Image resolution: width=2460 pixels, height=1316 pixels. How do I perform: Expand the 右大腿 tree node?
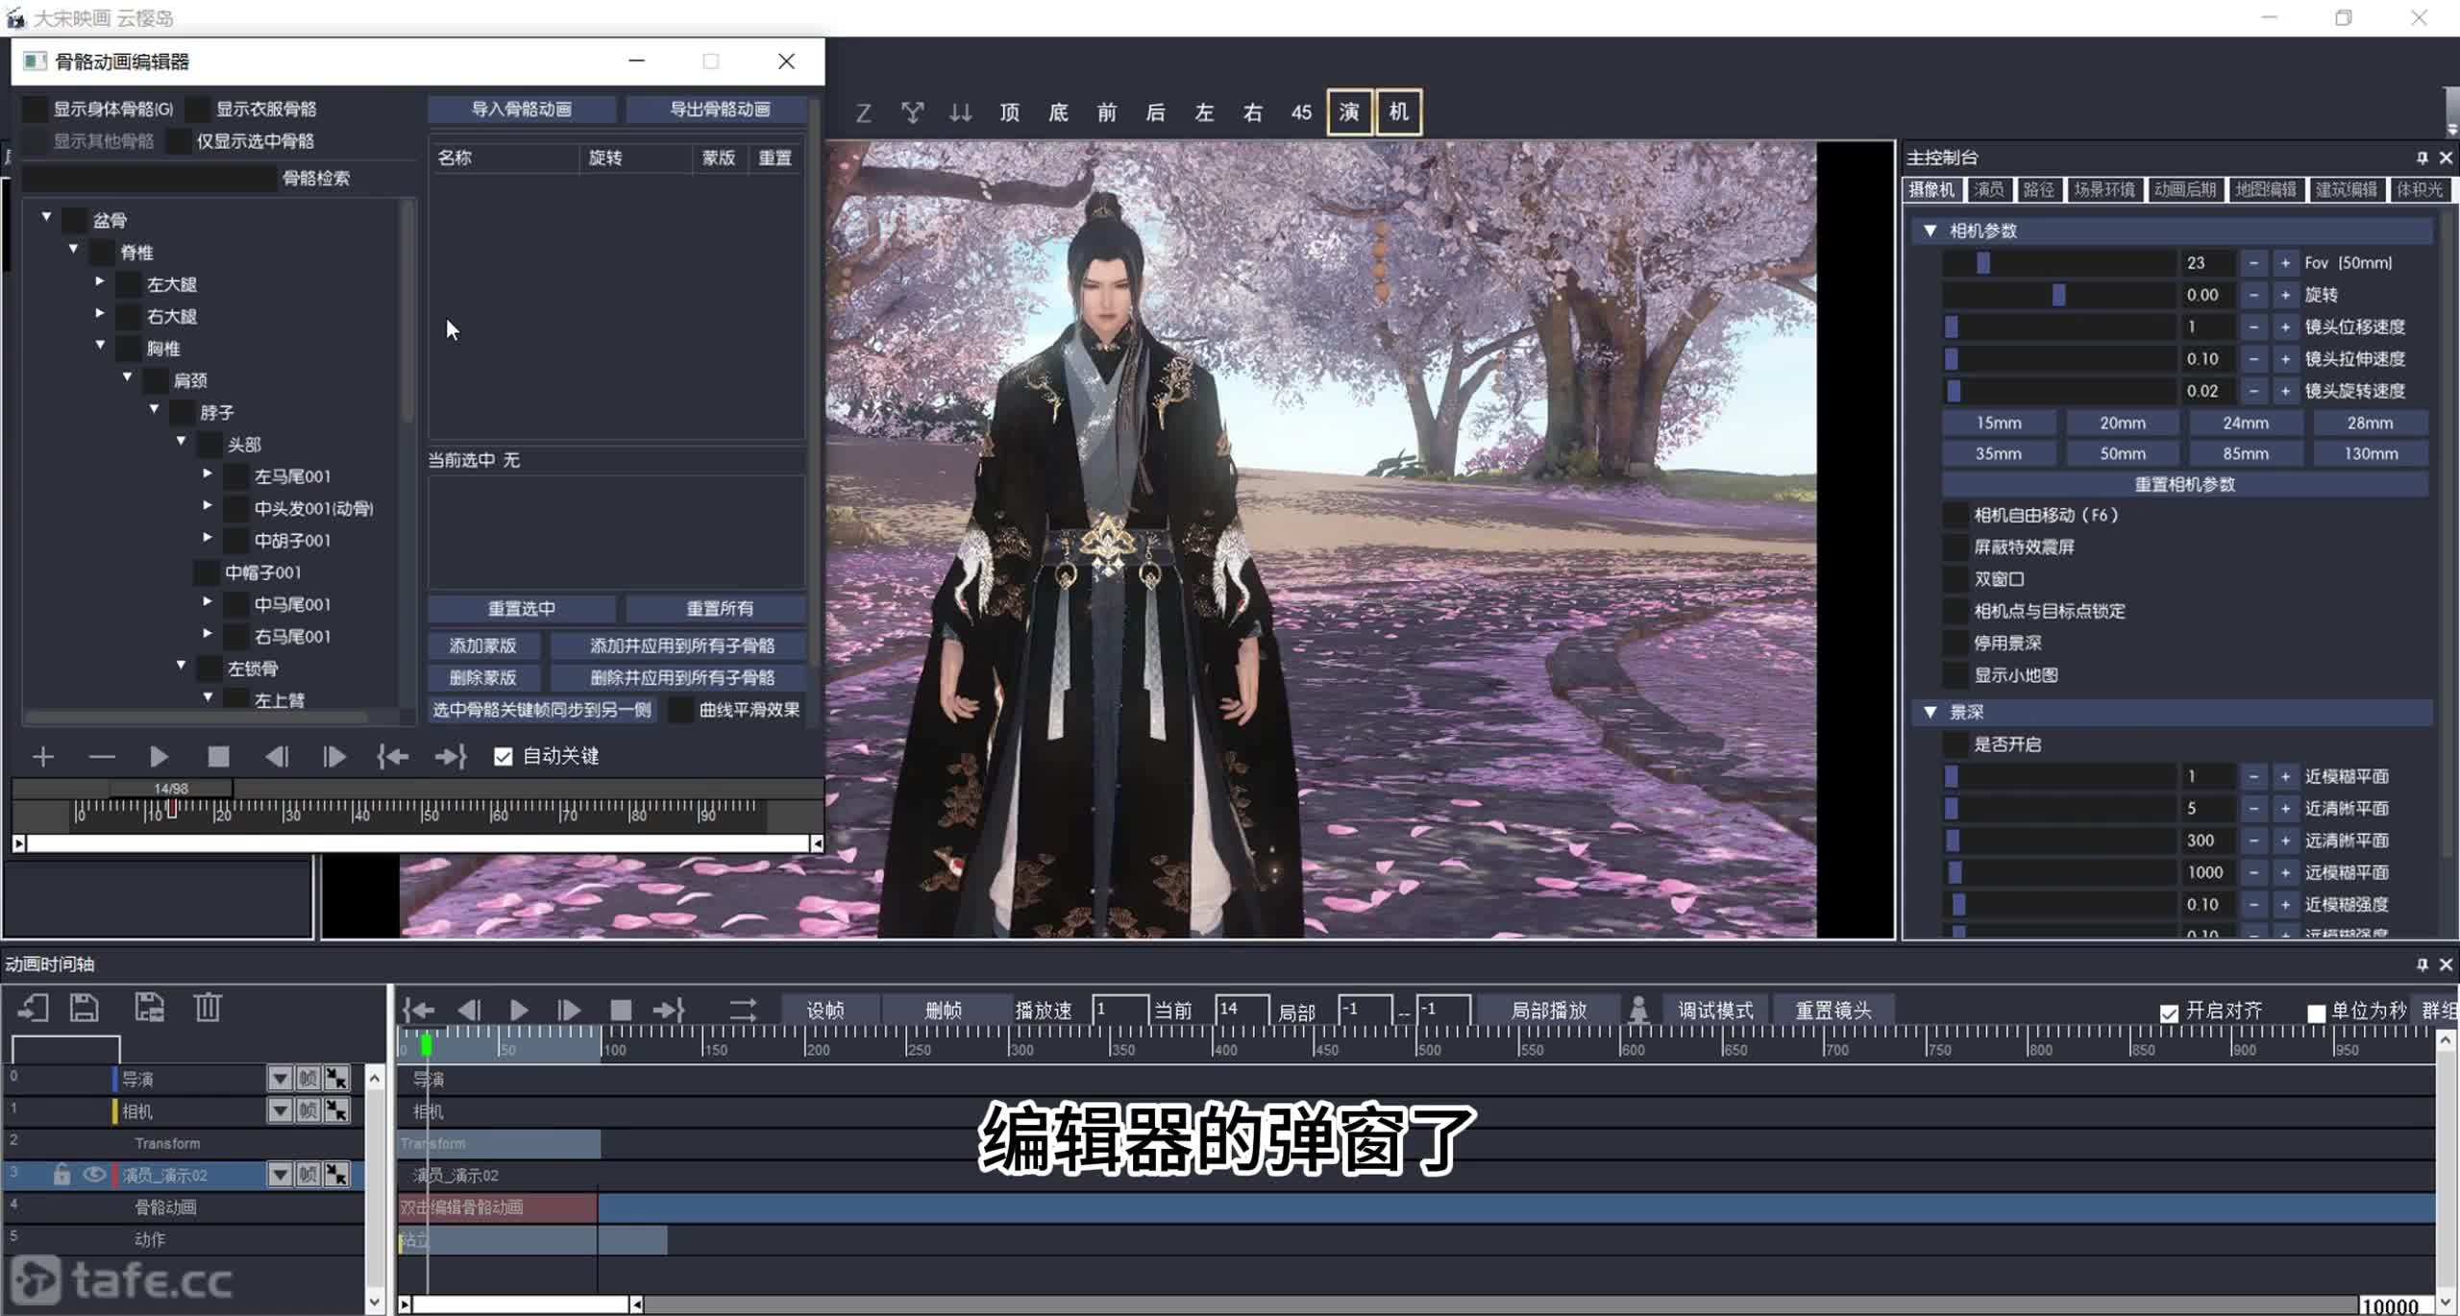click(x=100, y=313)
